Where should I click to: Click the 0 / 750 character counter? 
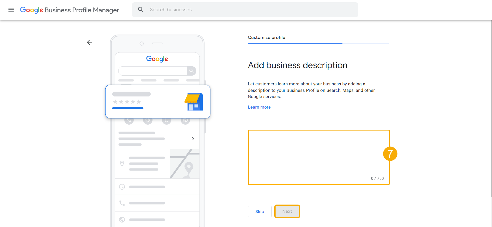(x=377, y=179)
